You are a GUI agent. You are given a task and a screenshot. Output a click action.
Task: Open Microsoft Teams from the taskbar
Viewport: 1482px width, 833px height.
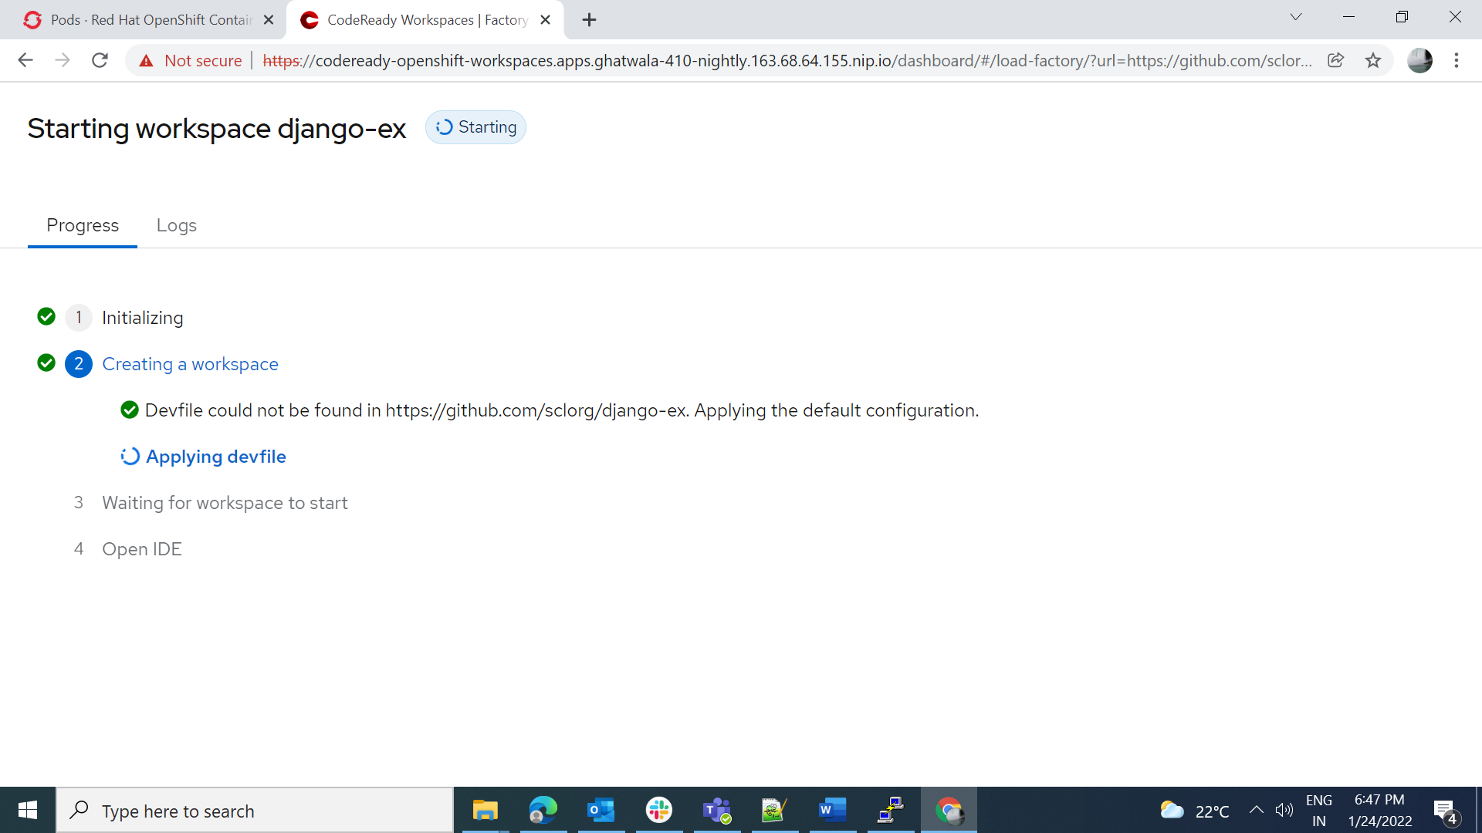coord(716,811)
